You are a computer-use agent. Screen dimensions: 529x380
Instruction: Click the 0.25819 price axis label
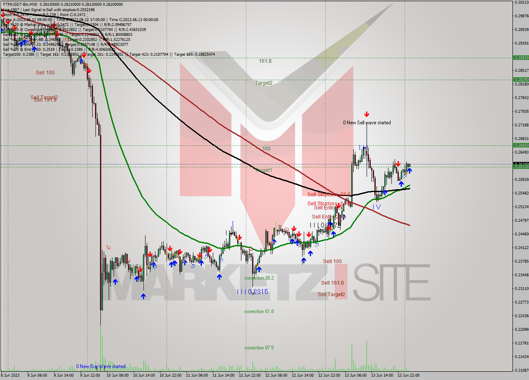click(x=522, y=180)
